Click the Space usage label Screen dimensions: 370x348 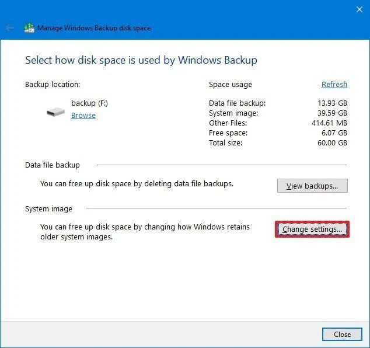tap(230, 85)
